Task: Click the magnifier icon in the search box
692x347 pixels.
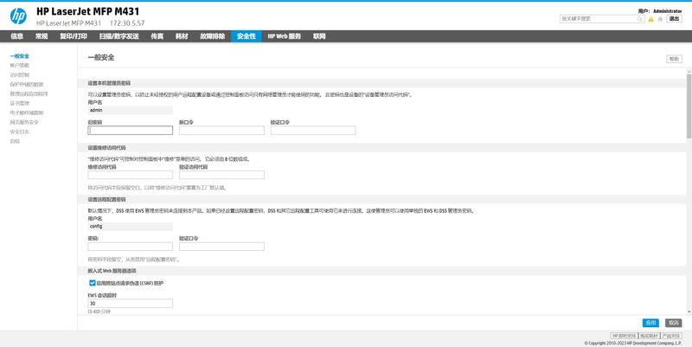Action: (638, 17)
